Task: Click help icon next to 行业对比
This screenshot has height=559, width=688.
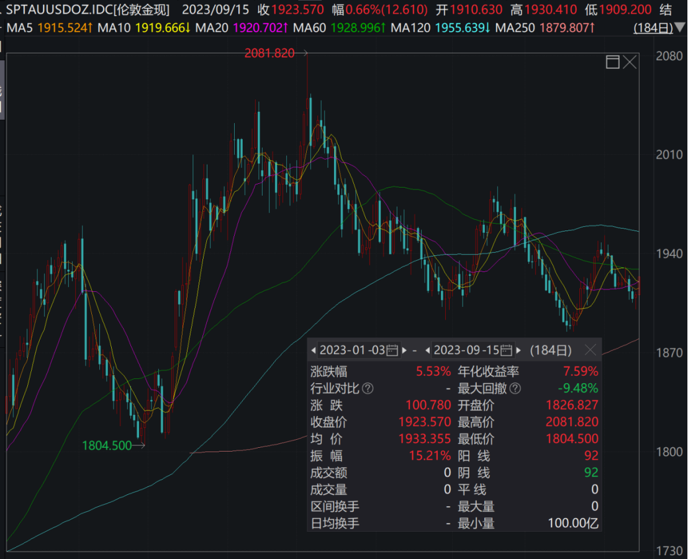Action: (368, 389)
